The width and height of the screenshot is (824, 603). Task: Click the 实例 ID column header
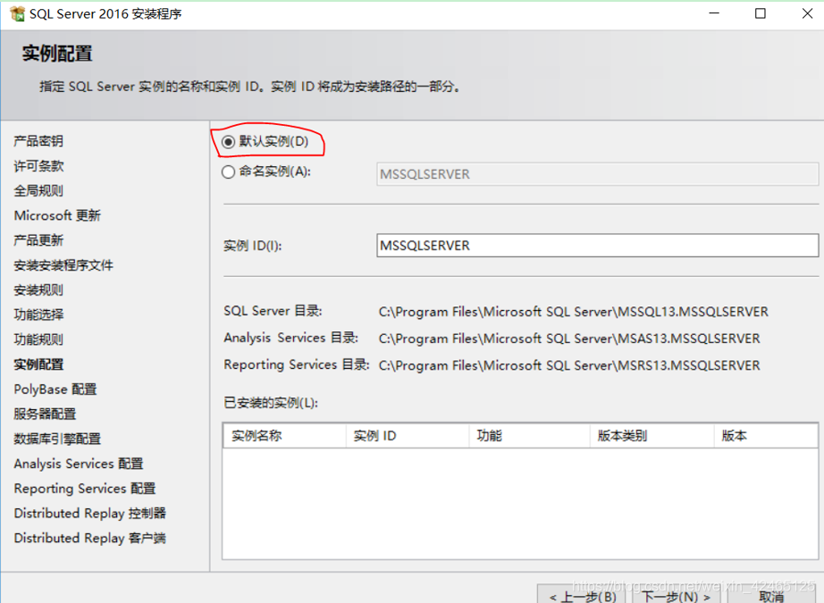coord(408,435)
